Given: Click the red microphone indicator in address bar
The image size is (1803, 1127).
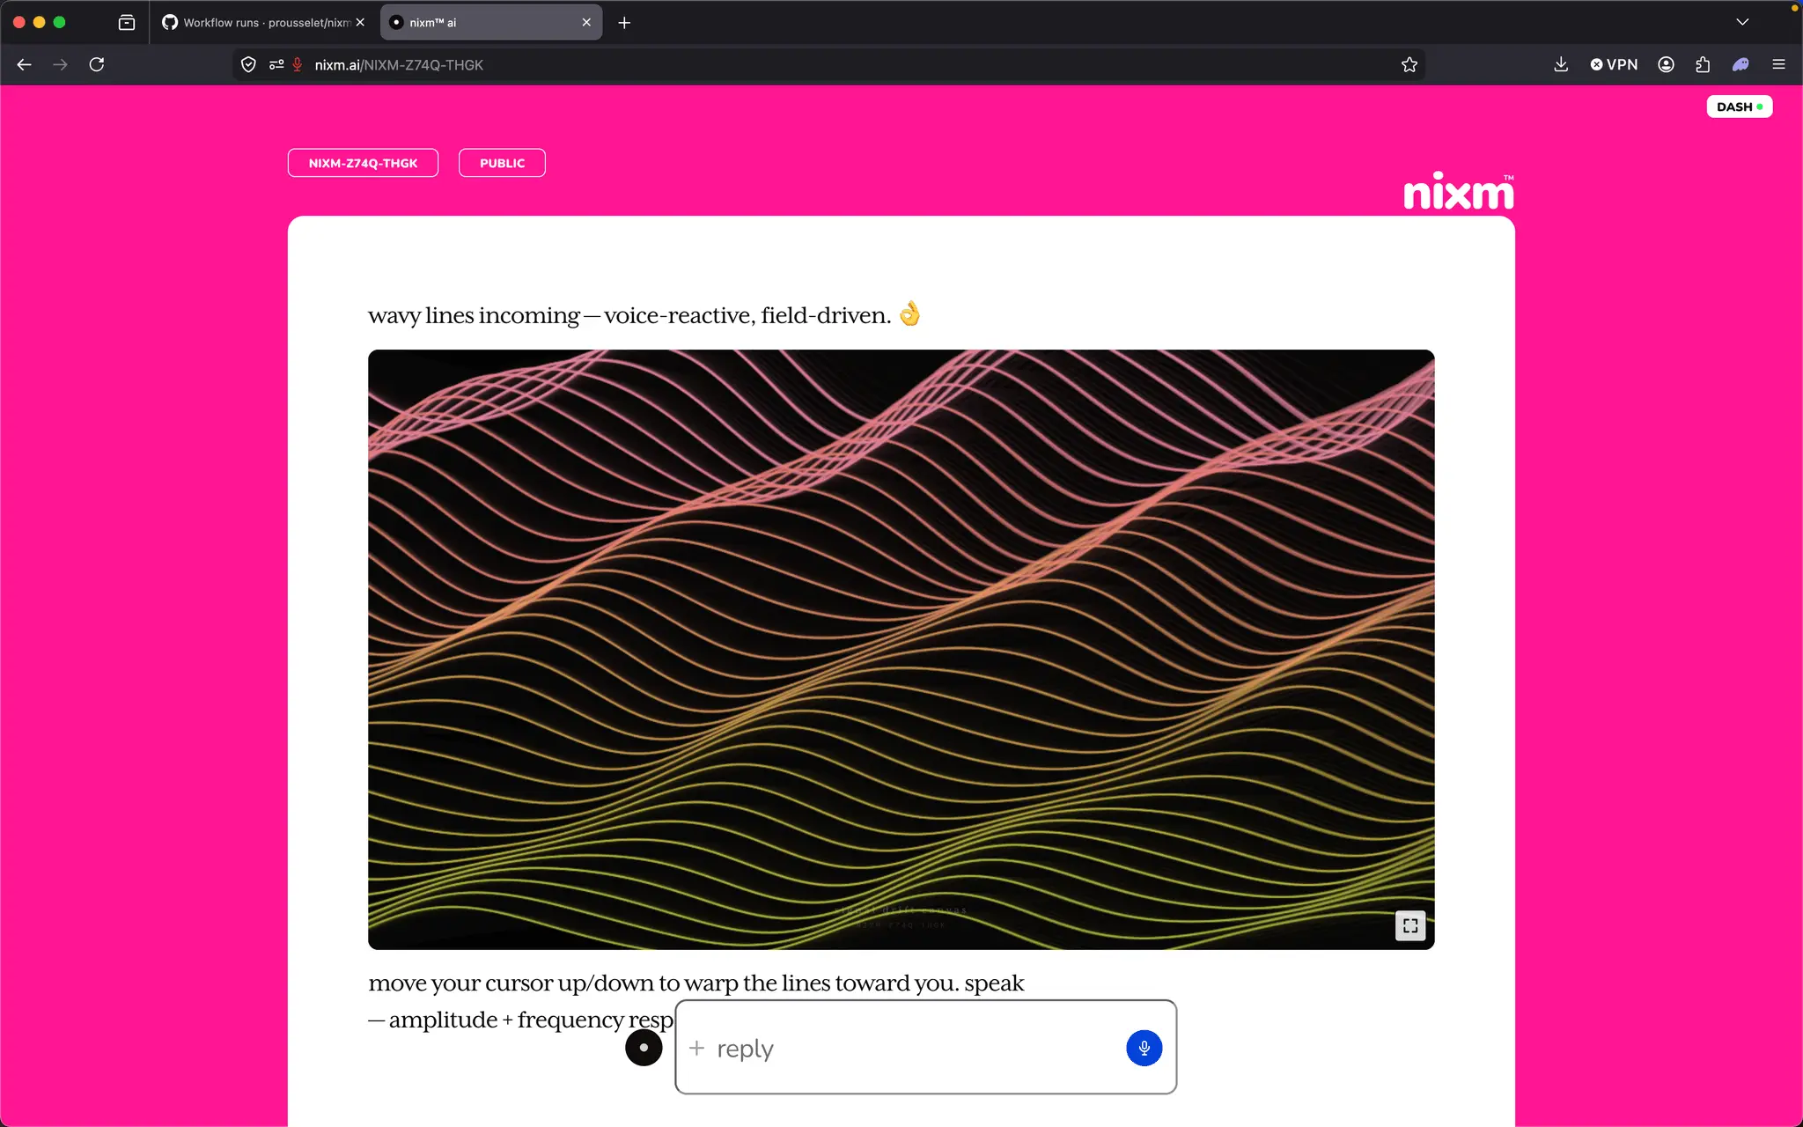Looking at the screenshot, I should point(298,64).
